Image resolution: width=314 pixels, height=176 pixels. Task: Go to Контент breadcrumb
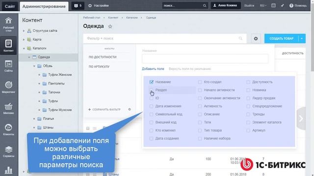pos(113,18)
